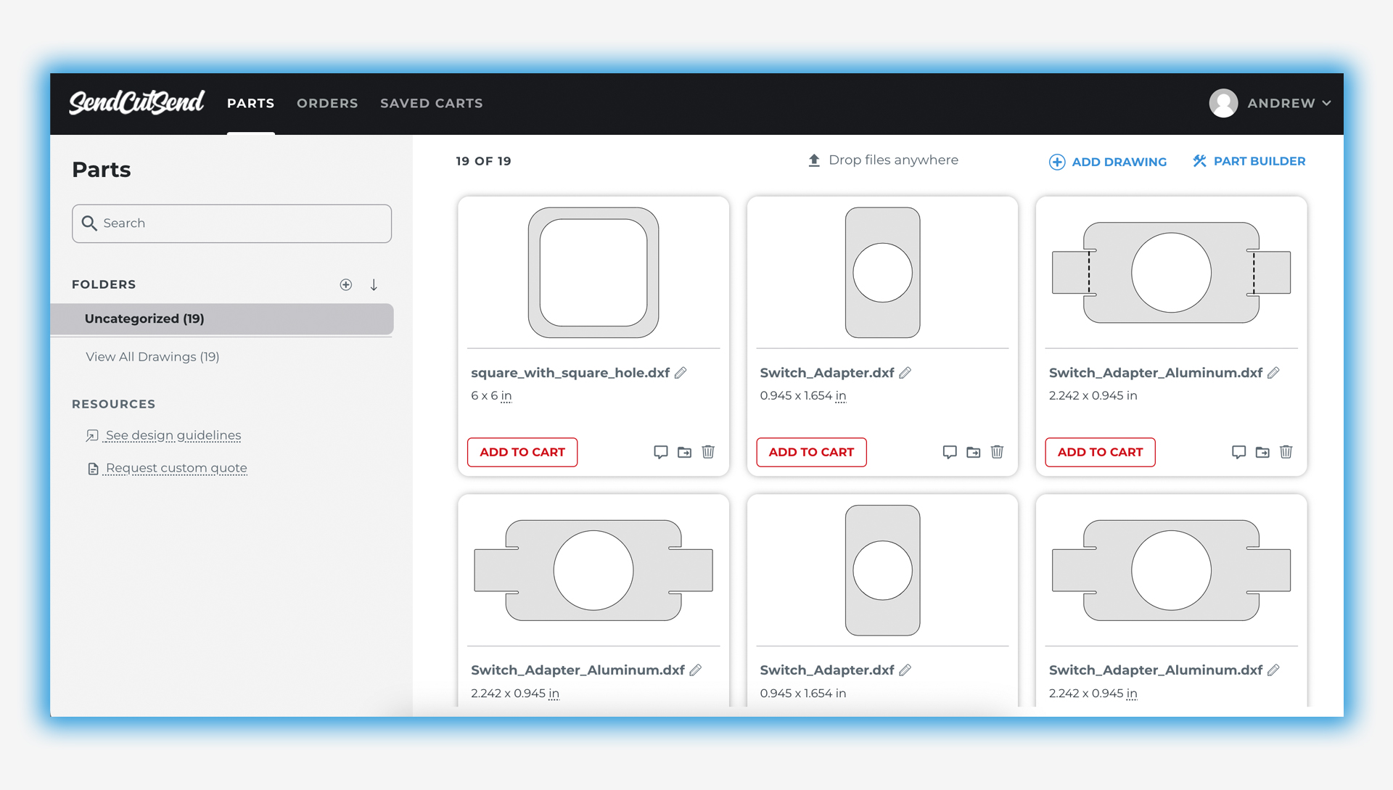The width and height of the screenshot is (1393, 790).
Task: Open the See design guidelines link
Action: point(173,435)
